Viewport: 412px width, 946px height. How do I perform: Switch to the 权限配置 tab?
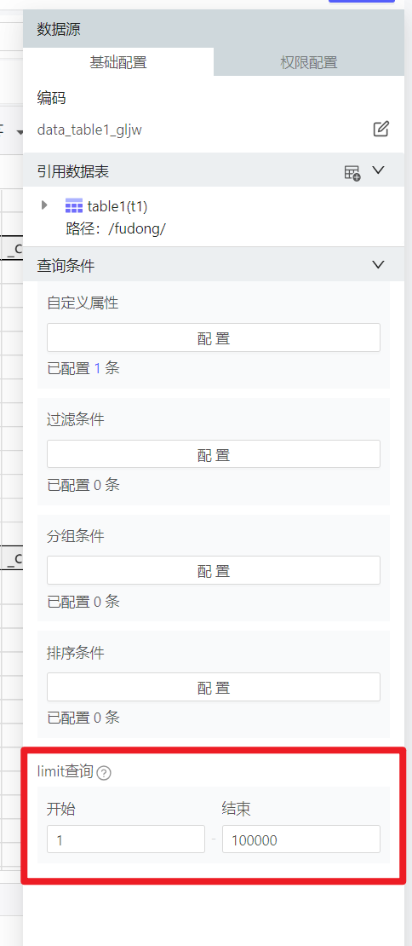click(308, 61)
